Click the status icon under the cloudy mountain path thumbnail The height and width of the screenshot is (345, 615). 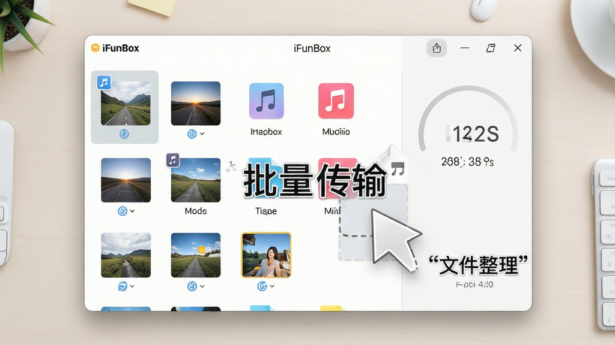tap(123, 286)
